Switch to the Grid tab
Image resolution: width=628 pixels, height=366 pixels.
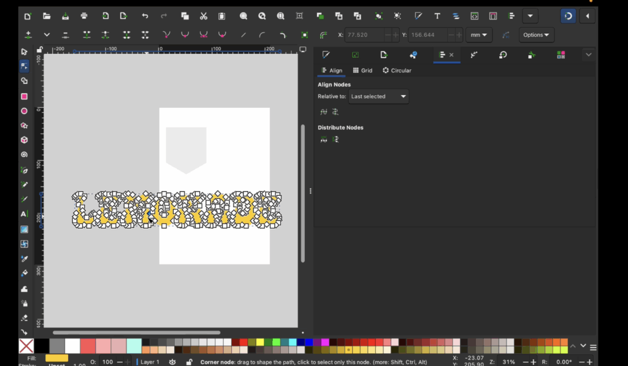[x=362, y=71]
